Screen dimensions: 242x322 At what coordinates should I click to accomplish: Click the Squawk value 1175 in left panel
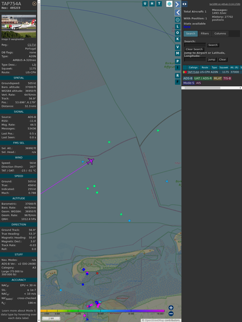pyautogui.click(x=33, y=69)
